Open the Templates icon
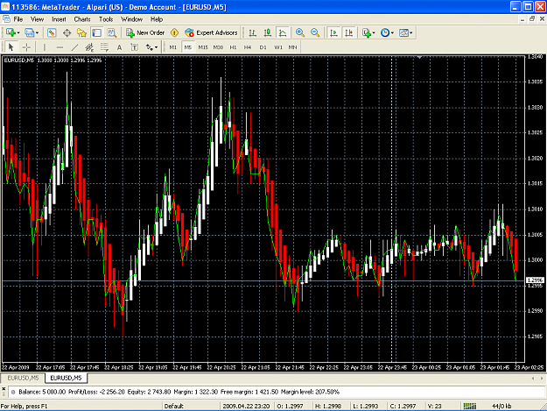Image resolution: width=547 pixels, height=411 pixels. pyautogui.click(x=403, y=32)
